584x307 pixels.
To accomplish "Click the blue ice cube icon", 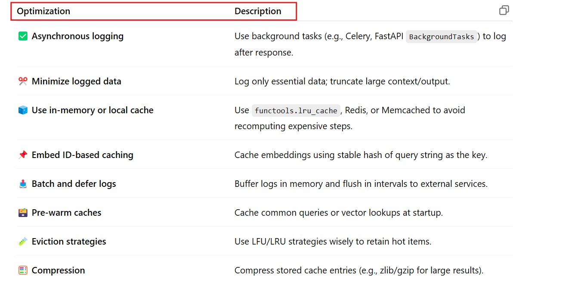I will coord(23,110).
